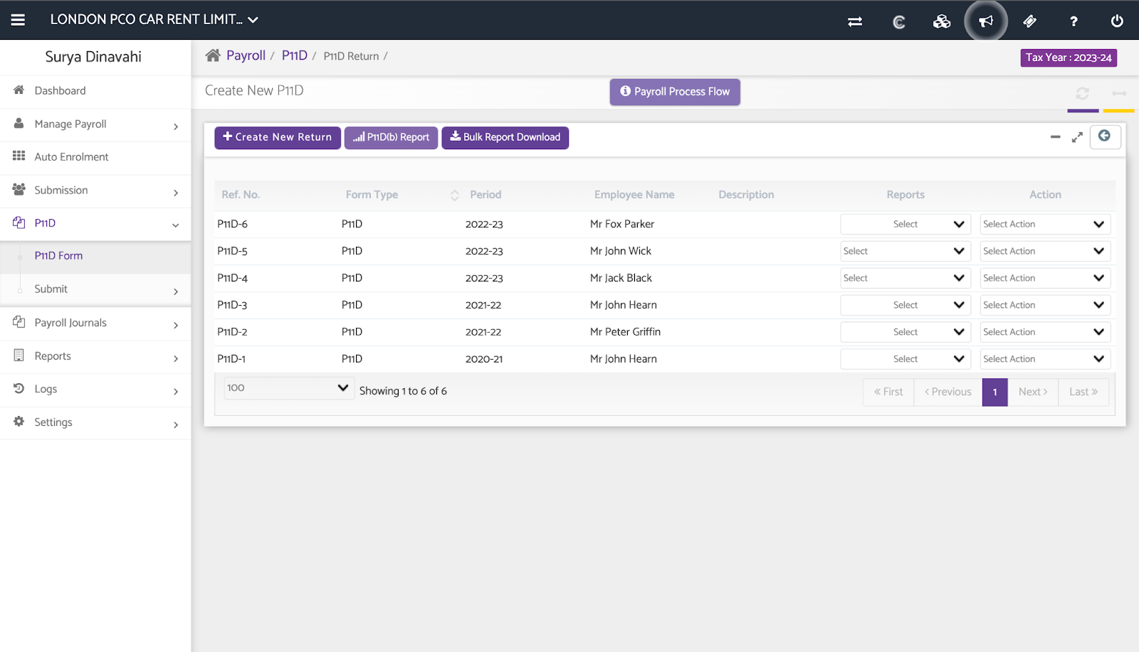The height and width of the screenshot is (652, 1139).
Task: Expand Manage Payroll sidebar menu
Action: coord(95,124)
